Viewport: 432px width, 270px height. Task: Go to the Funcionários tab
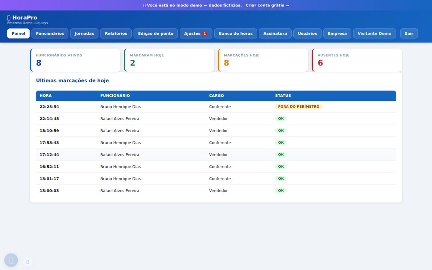click(x=50, y=33)
